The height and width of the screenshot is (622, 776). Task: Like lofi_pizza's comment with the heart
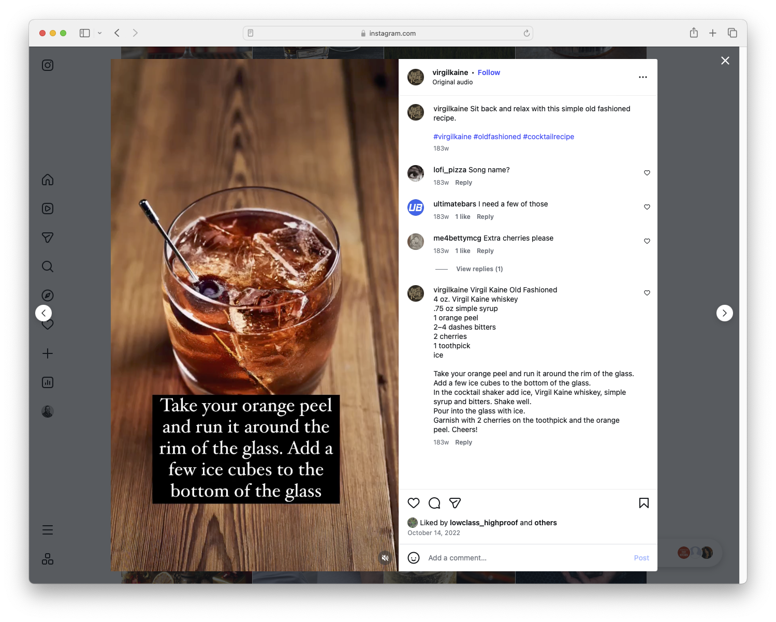[x=647, y=173]
